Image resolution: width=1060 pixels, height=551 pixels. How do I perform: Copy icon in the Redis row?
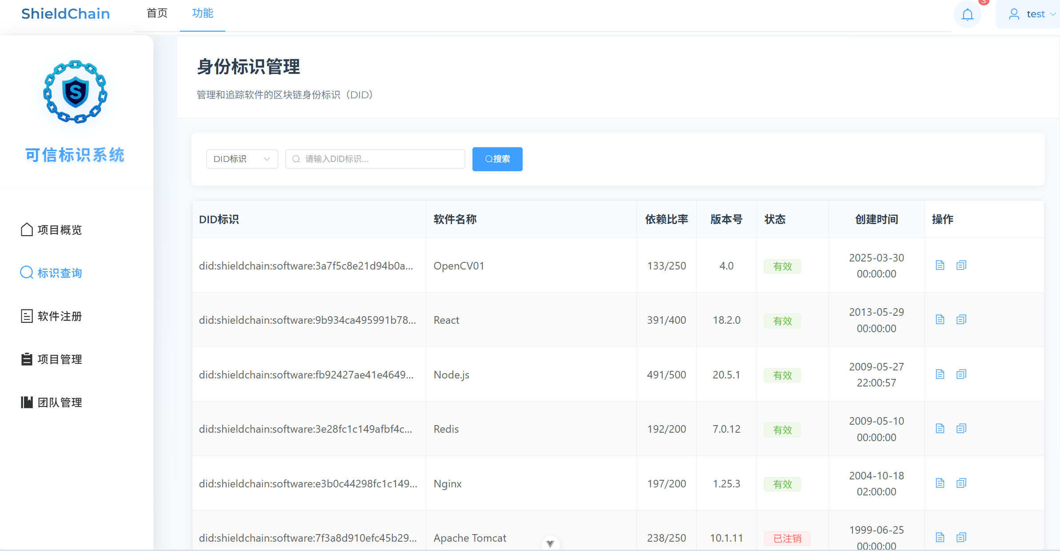point(961,429)
